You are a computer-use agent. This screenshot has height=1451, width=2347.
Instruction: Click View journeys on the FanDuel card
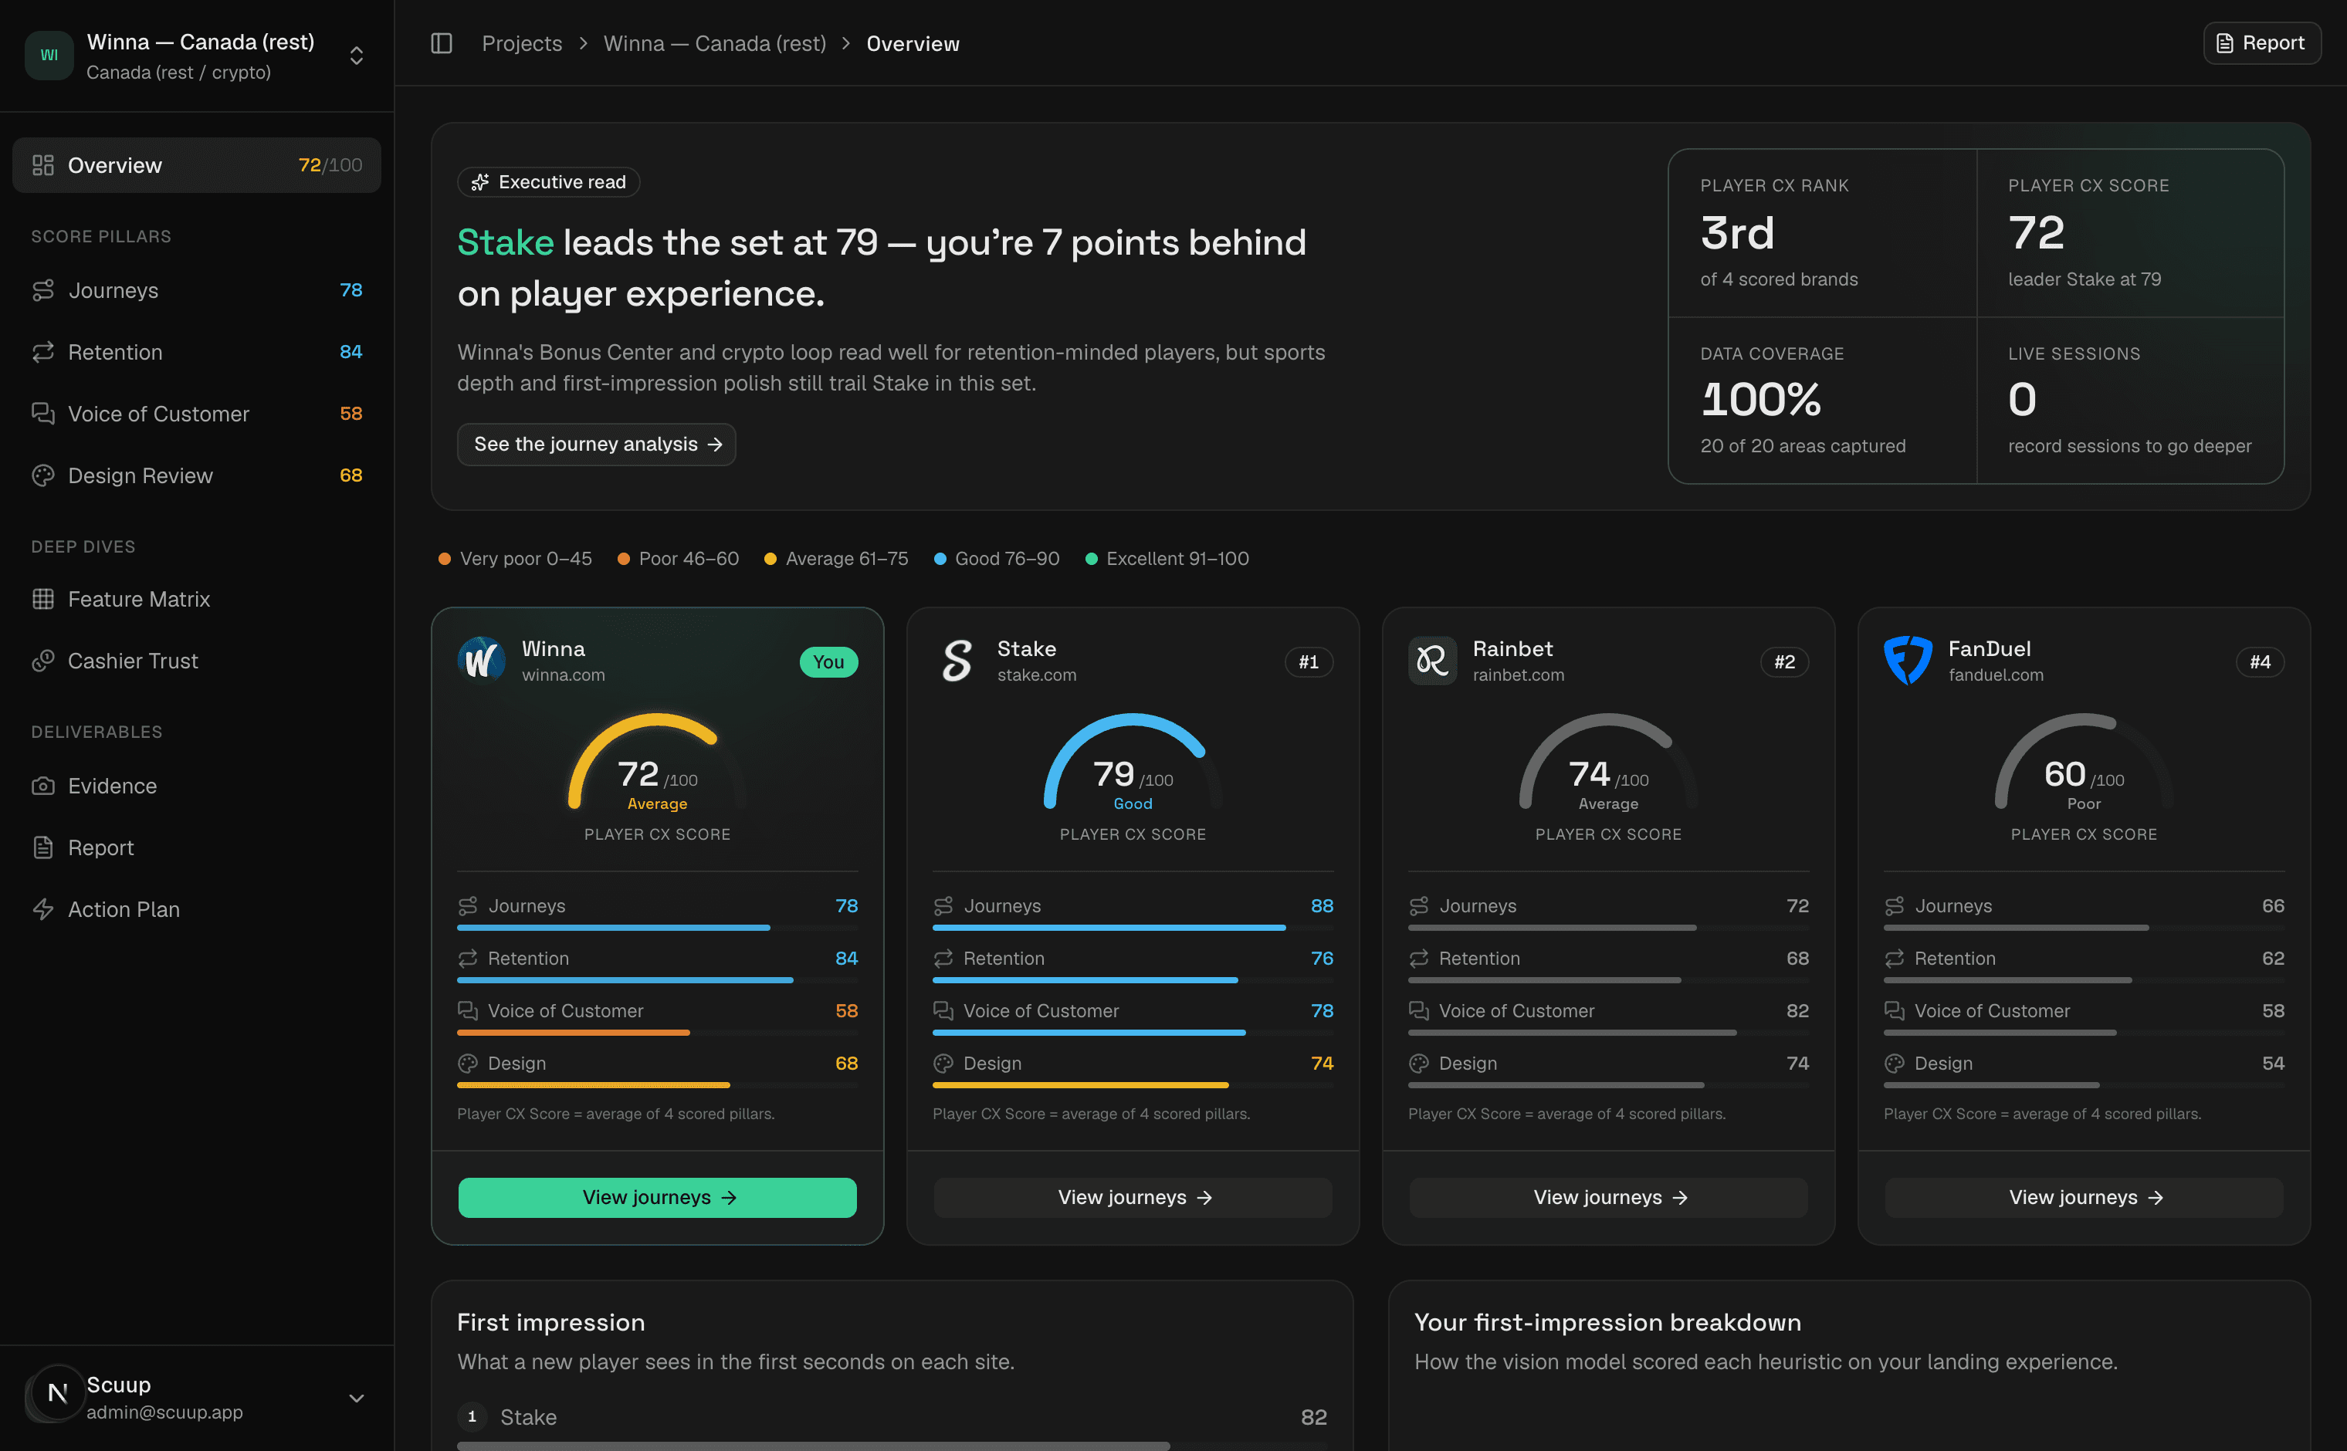(2084, 1198)
